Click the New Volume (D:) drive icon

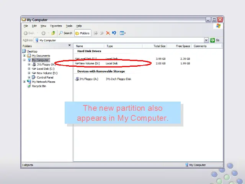[77, 63]
